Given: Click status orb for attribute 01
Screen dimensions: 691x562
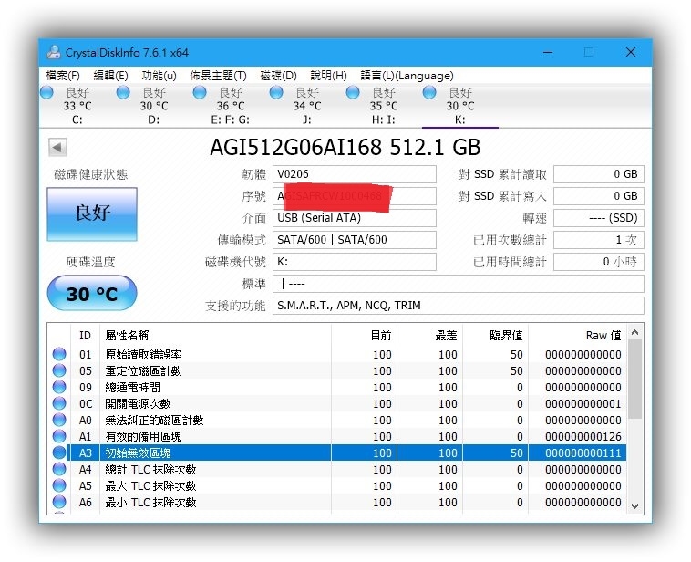Looking at the screenshot, I should click(x=59, y=354).
